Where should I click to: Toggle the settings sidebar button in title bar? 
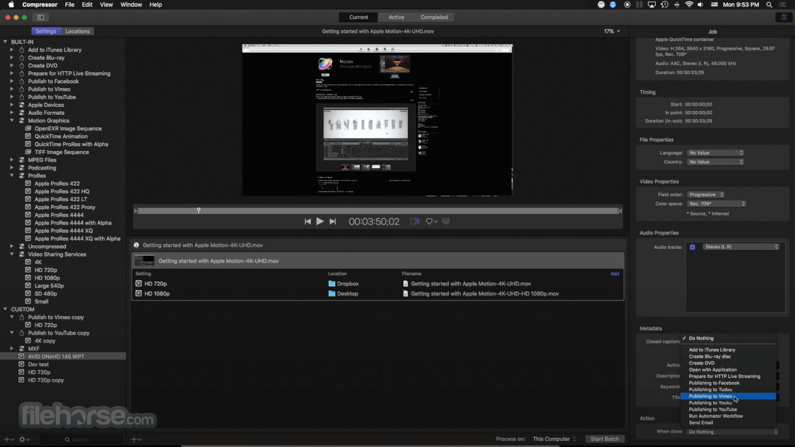tap(41, 17)
